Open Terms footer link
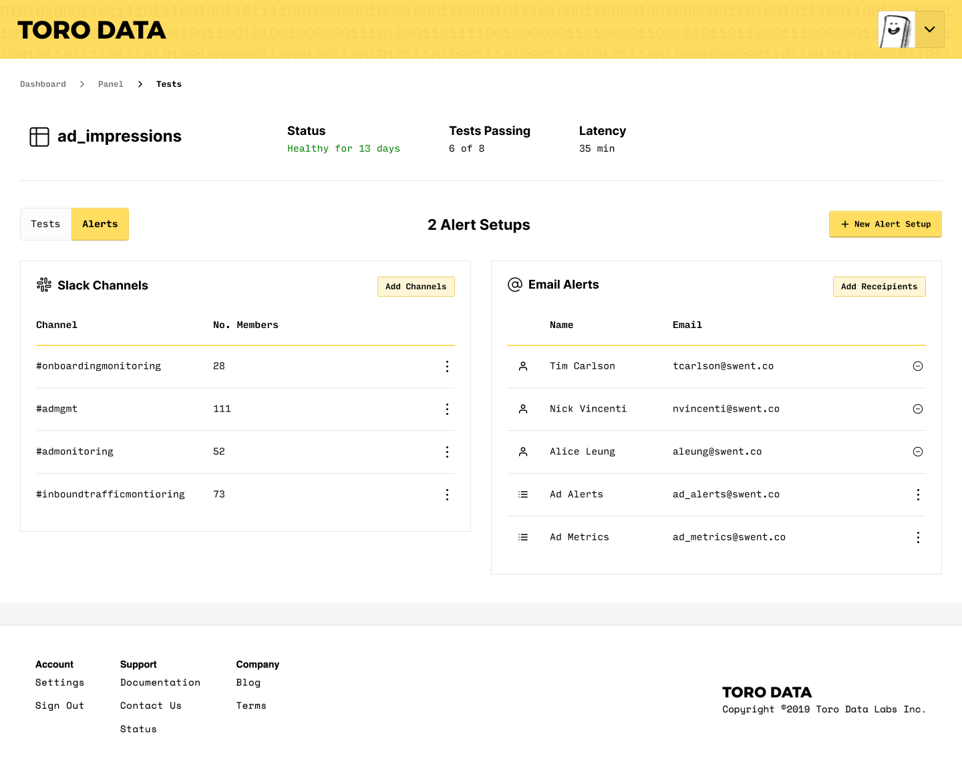962x775 pixels. click(x=251, y=706)
